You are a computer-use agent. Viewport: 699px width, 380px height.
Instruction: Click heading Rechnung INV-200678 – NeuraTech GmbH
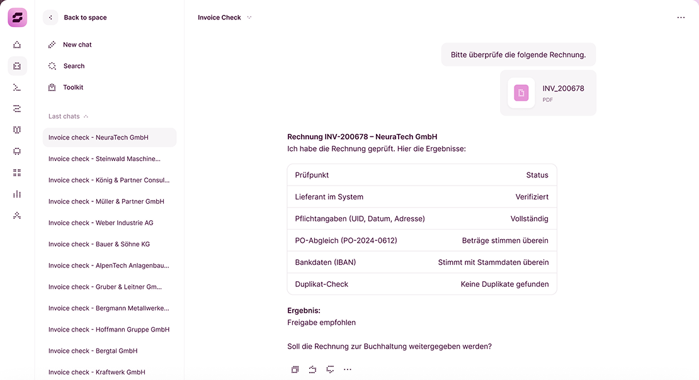pyautogui.click(x=362, y=137)
